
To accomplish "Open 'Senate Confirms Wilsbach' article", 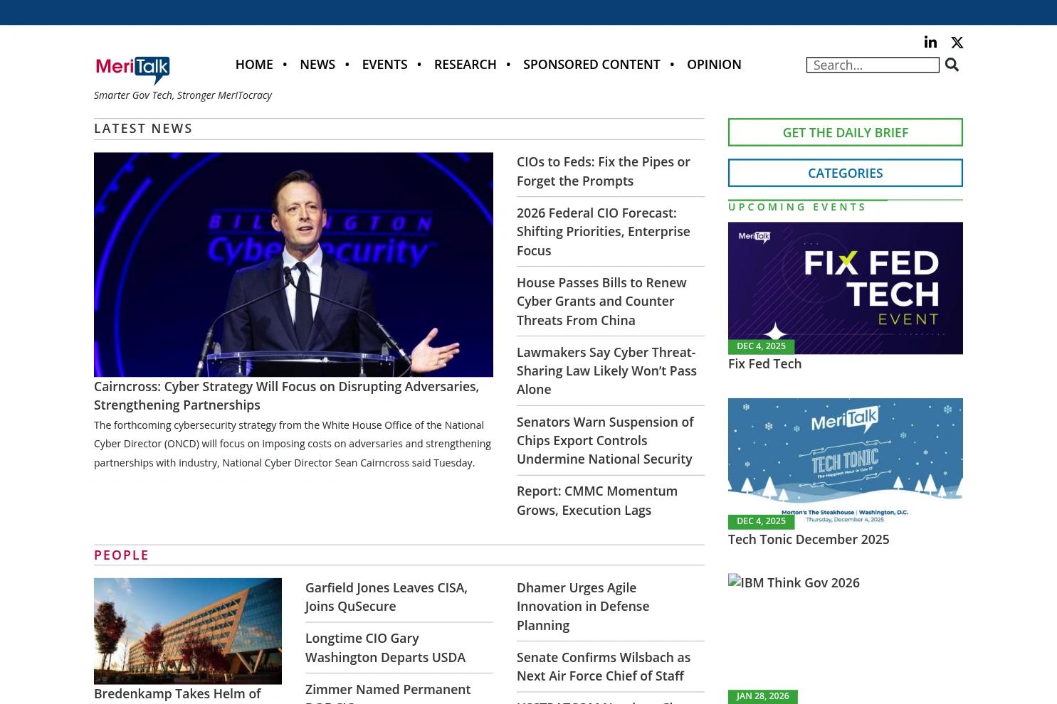I will click(x=604, y=666).
